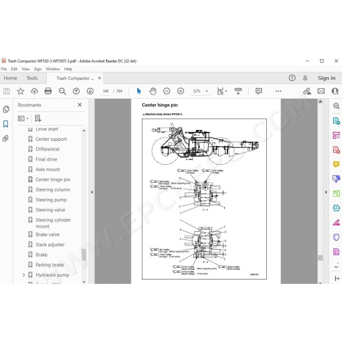Jump to Brake valve bookmark

point(47,235)
